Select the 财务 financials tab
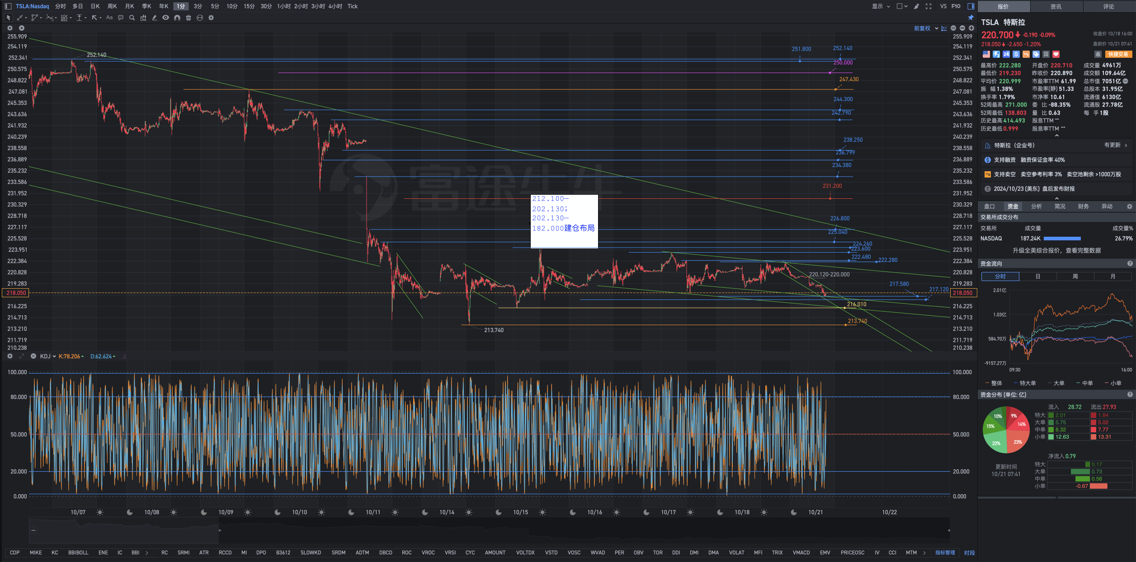Image resolution: width=1136 pixels, height=562 pixels. 1084,206
